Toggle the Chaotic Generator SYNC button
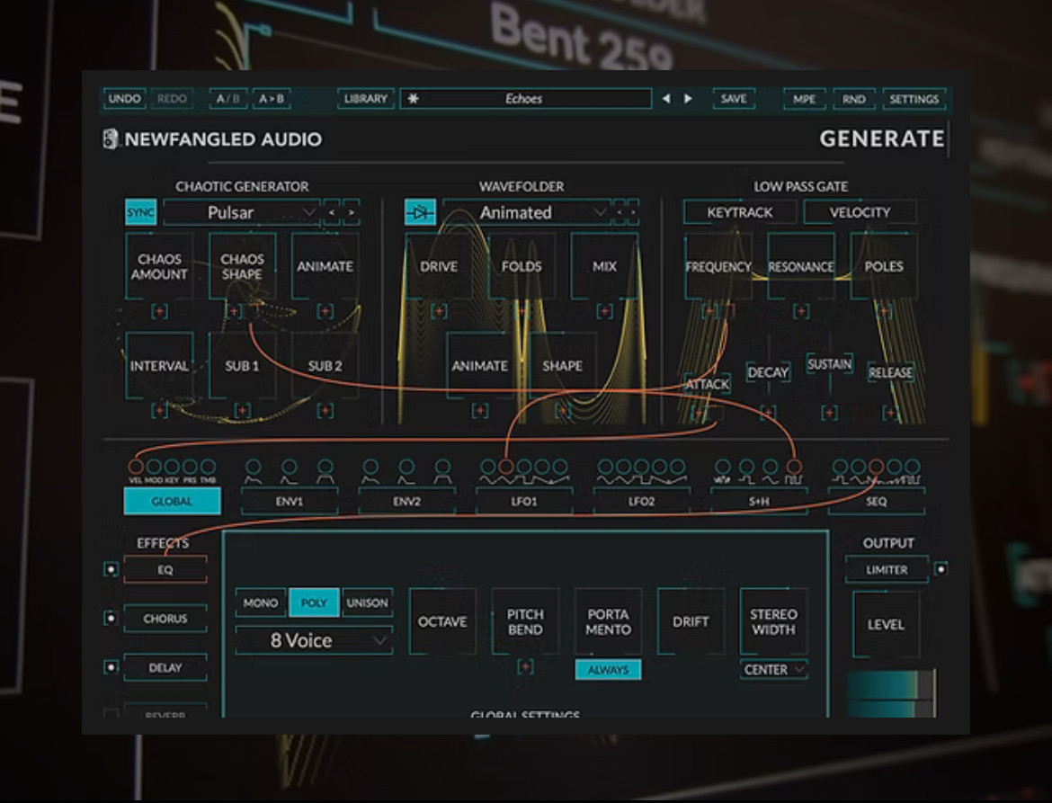 [x=140, y=213]
